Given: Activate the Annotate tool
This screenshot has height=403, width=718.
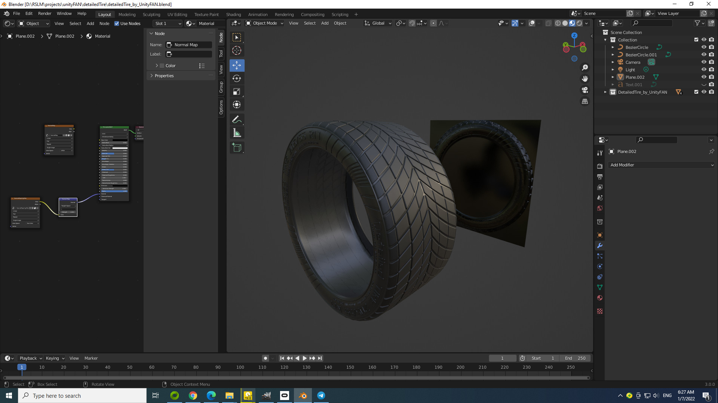Looking at the screenshot, I should [237, 119].
